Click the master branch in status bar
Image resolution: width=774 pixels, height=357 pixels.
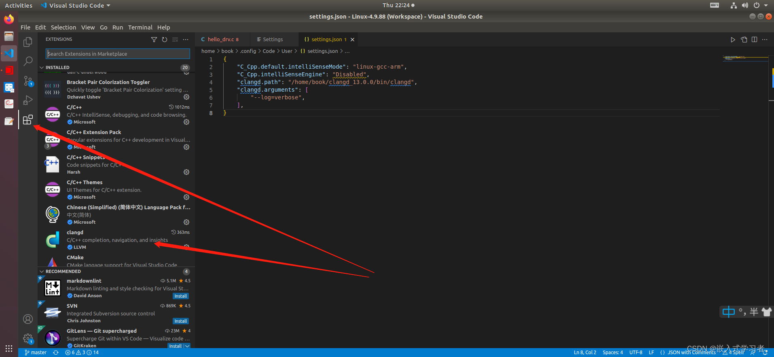click(36, 353)
